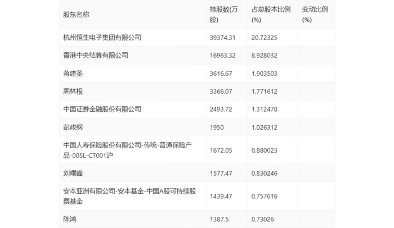This screenshot has height=228, width=394.
Task: Select the value 39374.31
Action: [222, 38]
